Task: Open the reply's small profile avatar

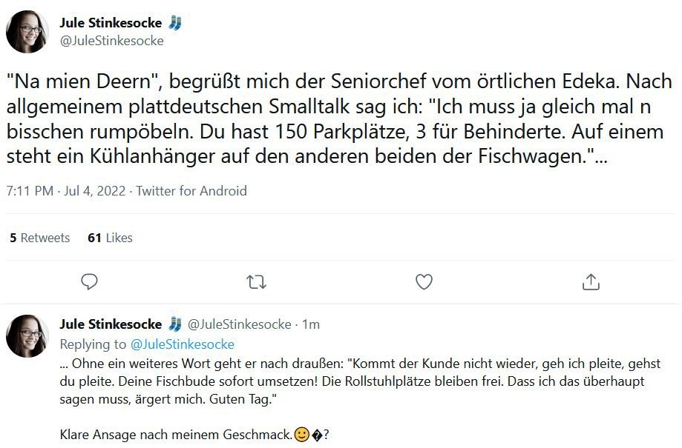Action: click(x=27, y=335)
